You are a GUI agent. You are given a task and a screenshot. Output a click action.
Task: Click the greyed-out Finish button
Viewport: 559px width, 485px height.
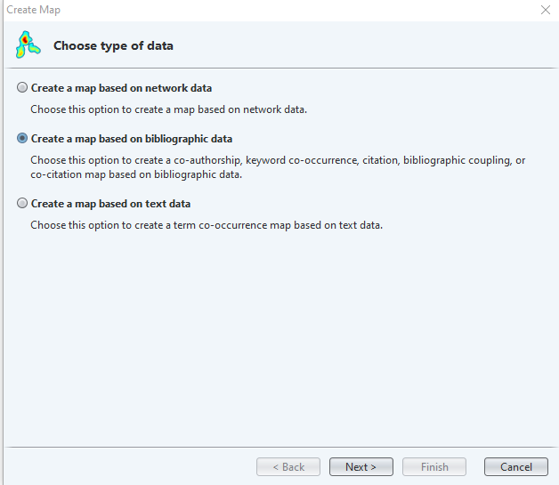click(434, 466)
